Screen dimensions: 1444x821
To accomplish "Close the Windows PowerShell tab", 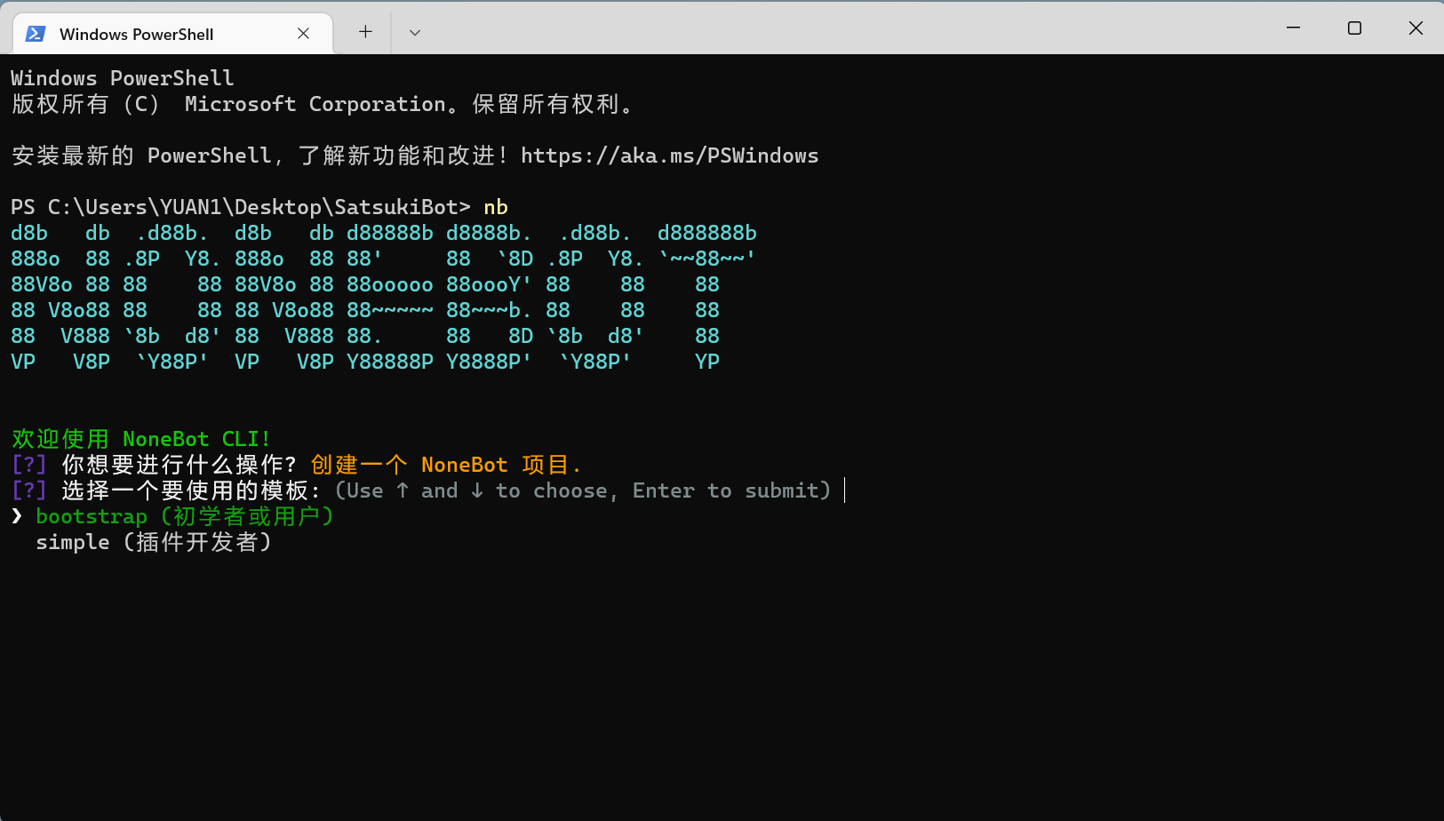I will 303,34.
